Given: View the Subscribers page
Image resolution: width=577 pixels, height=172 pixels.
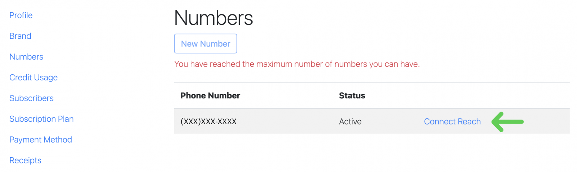Looking at the screenshot, I should click(31, 98).
